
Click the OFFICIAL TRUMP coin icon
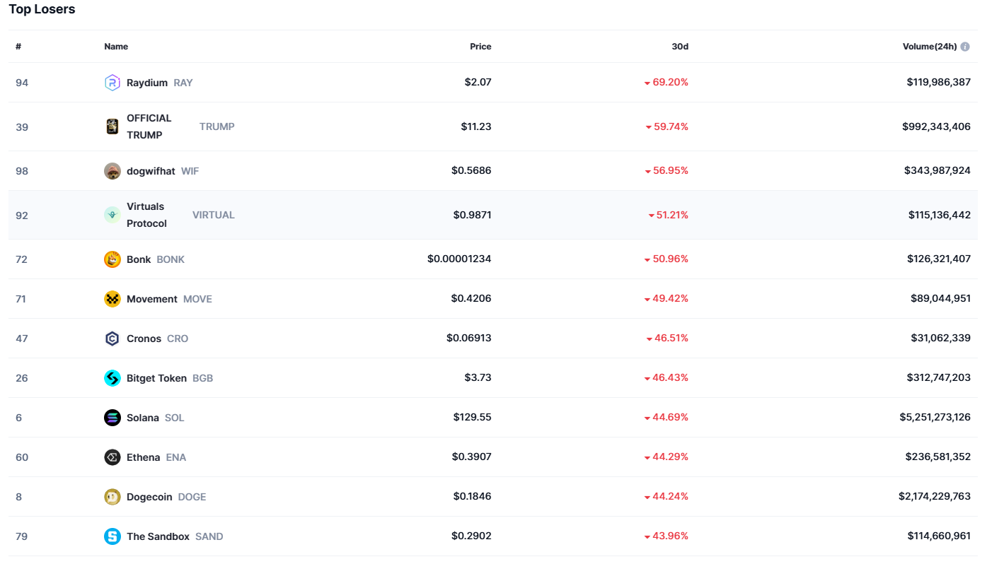click(112, 127)
